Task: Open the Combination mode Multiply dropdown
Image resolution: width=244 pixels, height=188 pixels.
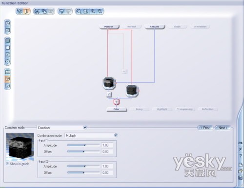Action: [116, 135]
